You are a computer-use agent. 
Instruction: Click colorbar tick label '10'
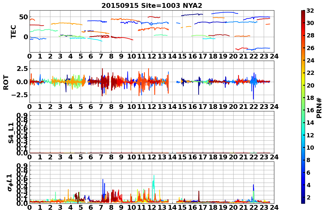pos(310,147)
